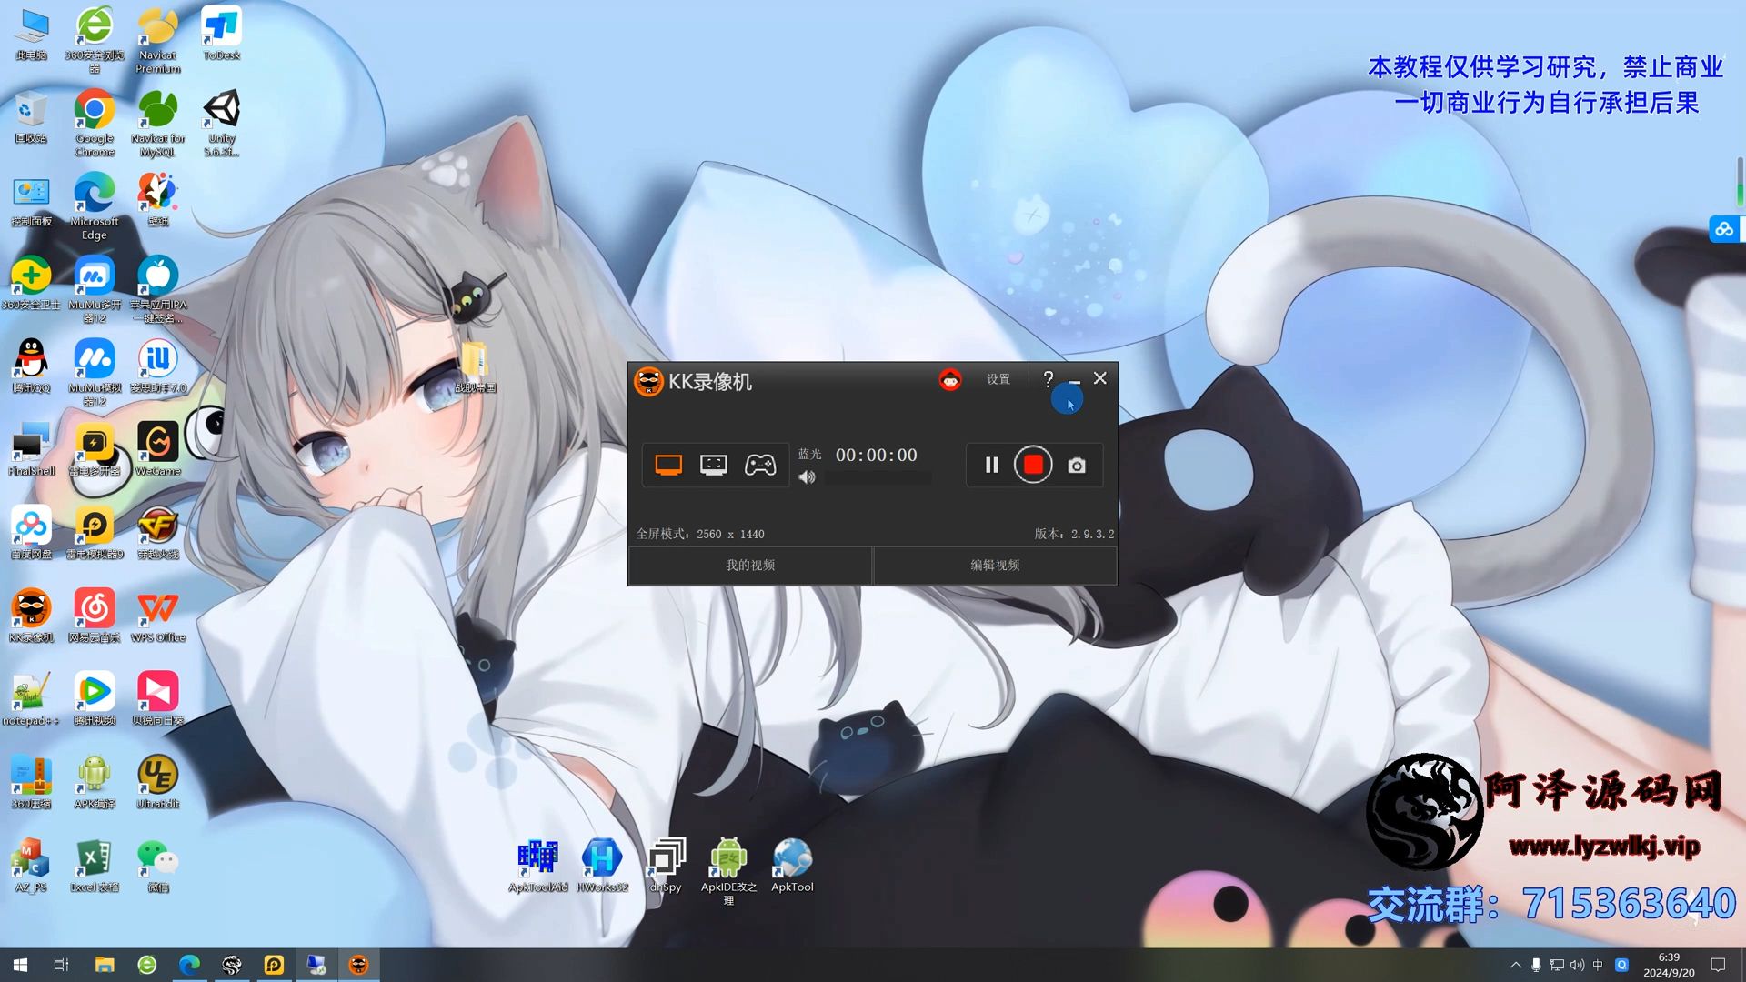Click the red hooded avatar icon in KK录像机
The width and height of the screenshot is (1746, 982).
click(950, 379)
